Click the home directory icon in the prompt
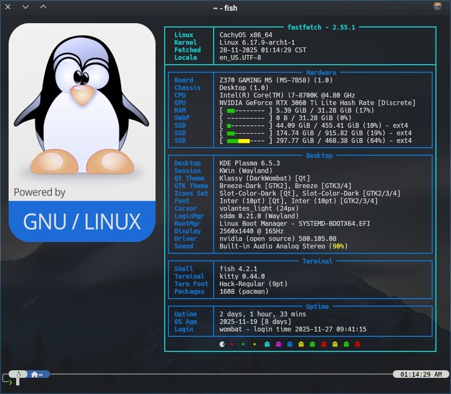Image resolution: width=451 pixels, height=394 pixels. [35, 374]
